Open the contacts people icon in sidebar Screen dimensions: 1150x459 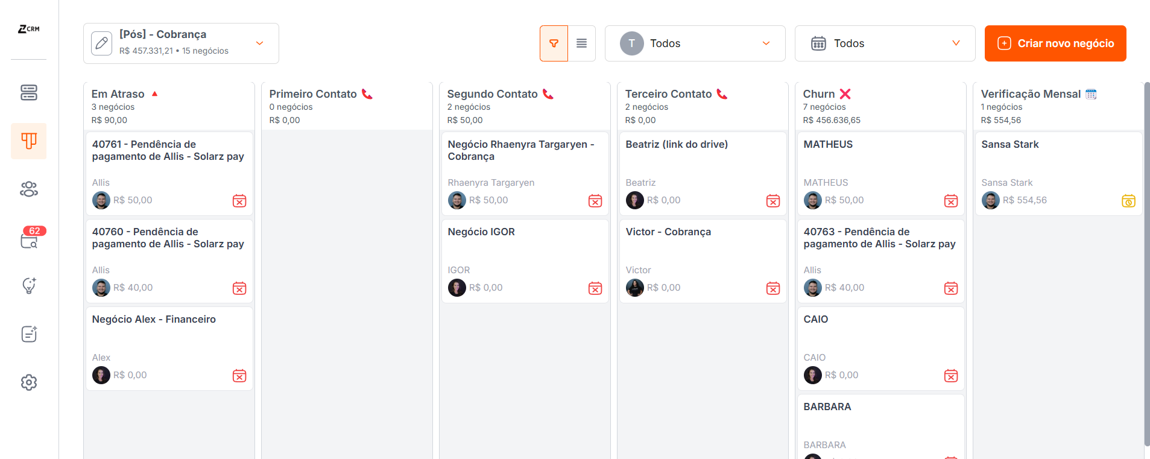[29, 189]
